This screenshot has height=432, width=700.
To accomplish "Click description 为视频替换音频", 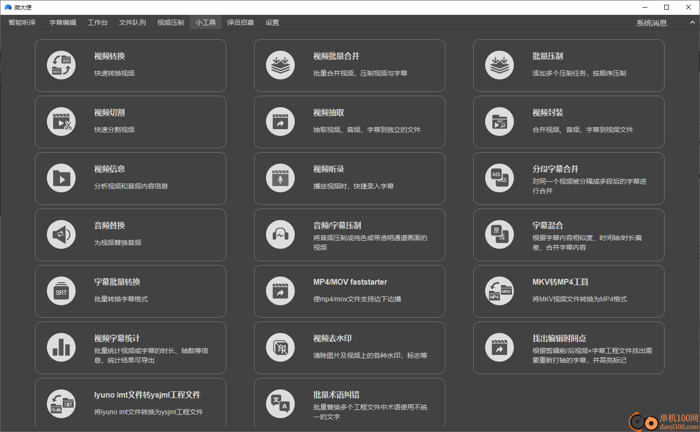I will [118, 243].
